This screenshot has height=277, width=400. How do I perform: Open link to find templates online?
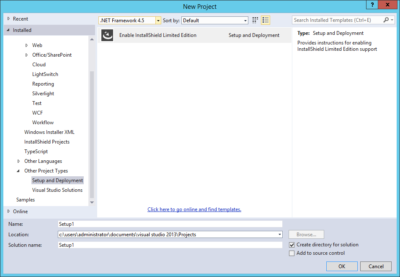click(194, 209)
